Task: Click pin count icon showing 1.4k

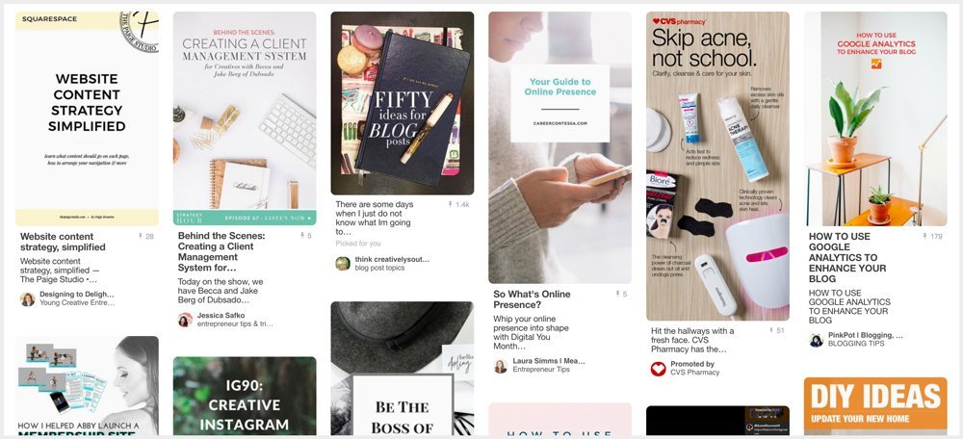Action: tap(450, 204)
